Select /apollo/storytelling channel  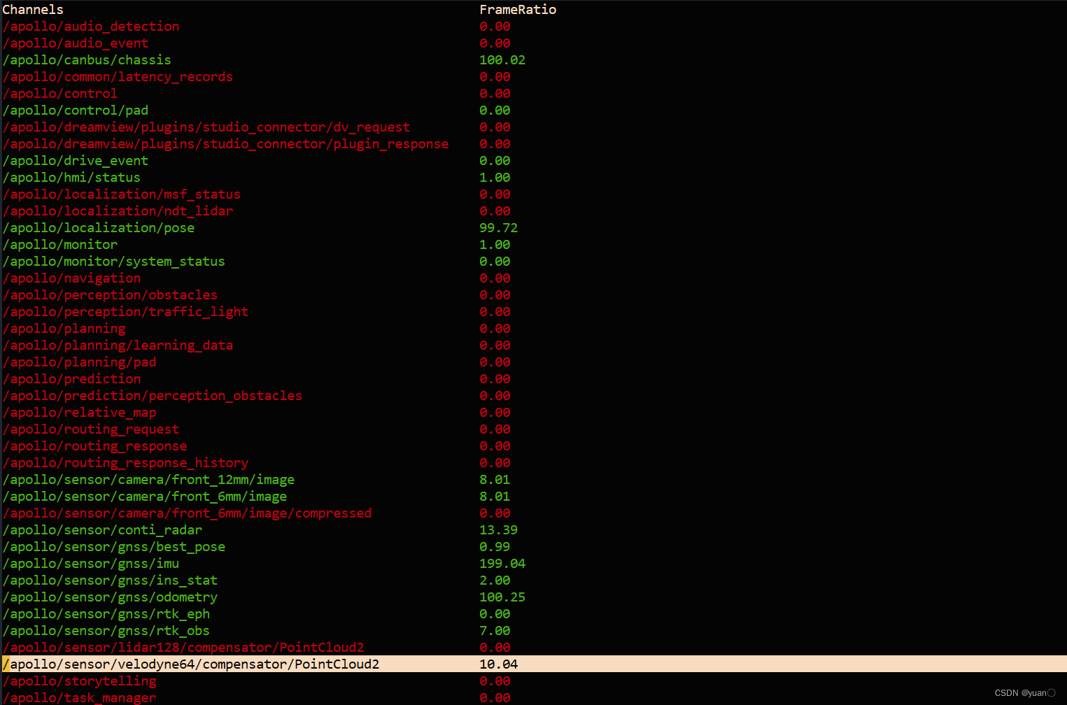pos(79,681)
